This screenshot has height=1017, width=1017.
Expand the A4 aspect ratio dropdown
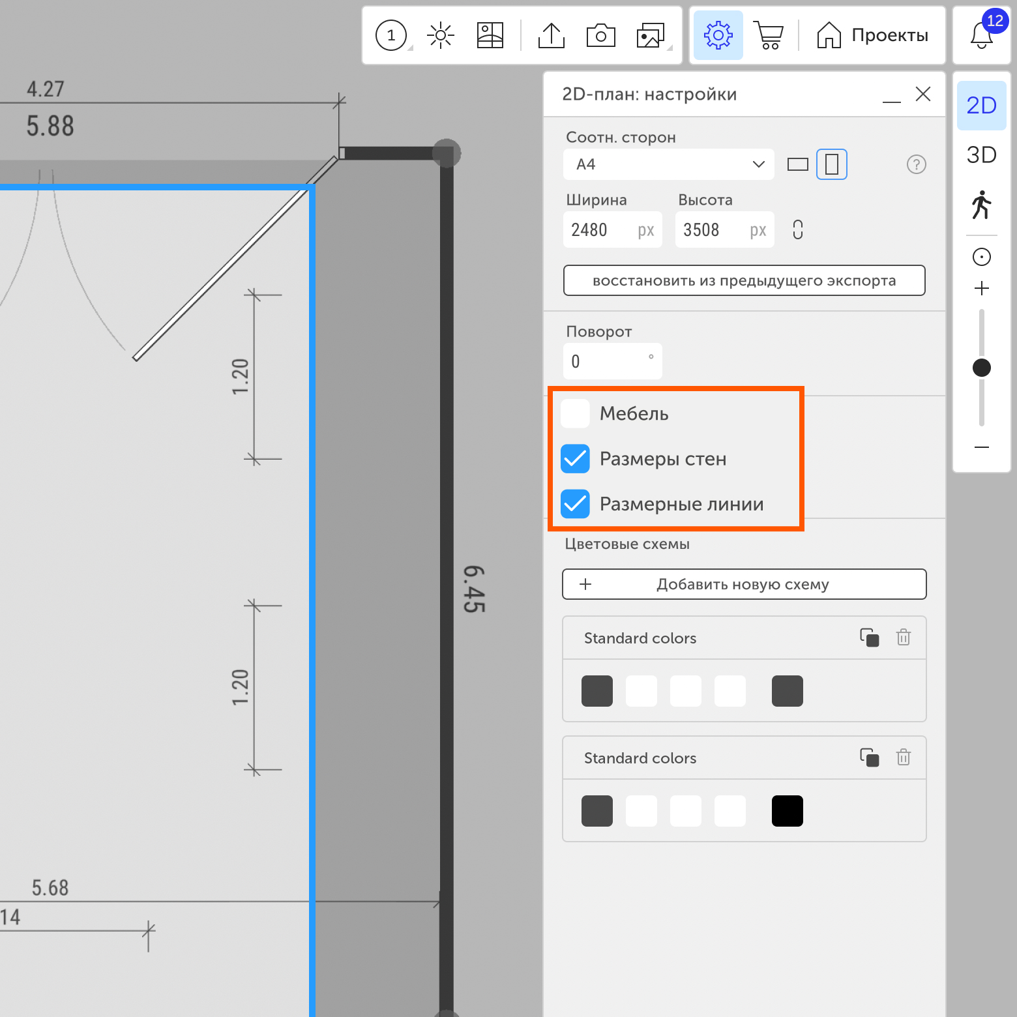click(x=668, y=164)
